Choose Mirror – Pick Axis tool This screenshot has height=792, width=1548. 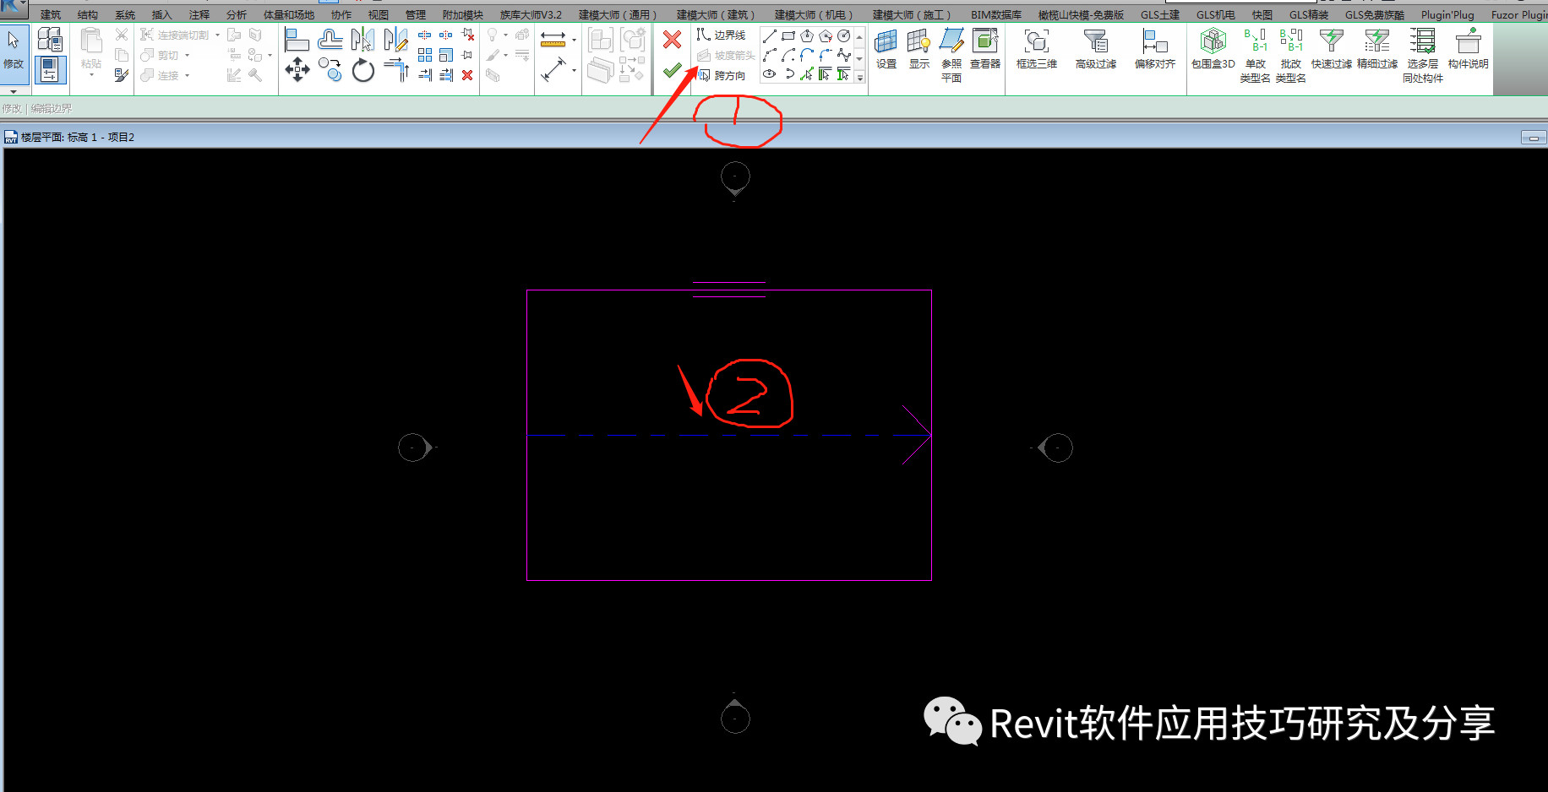point(362,40)
